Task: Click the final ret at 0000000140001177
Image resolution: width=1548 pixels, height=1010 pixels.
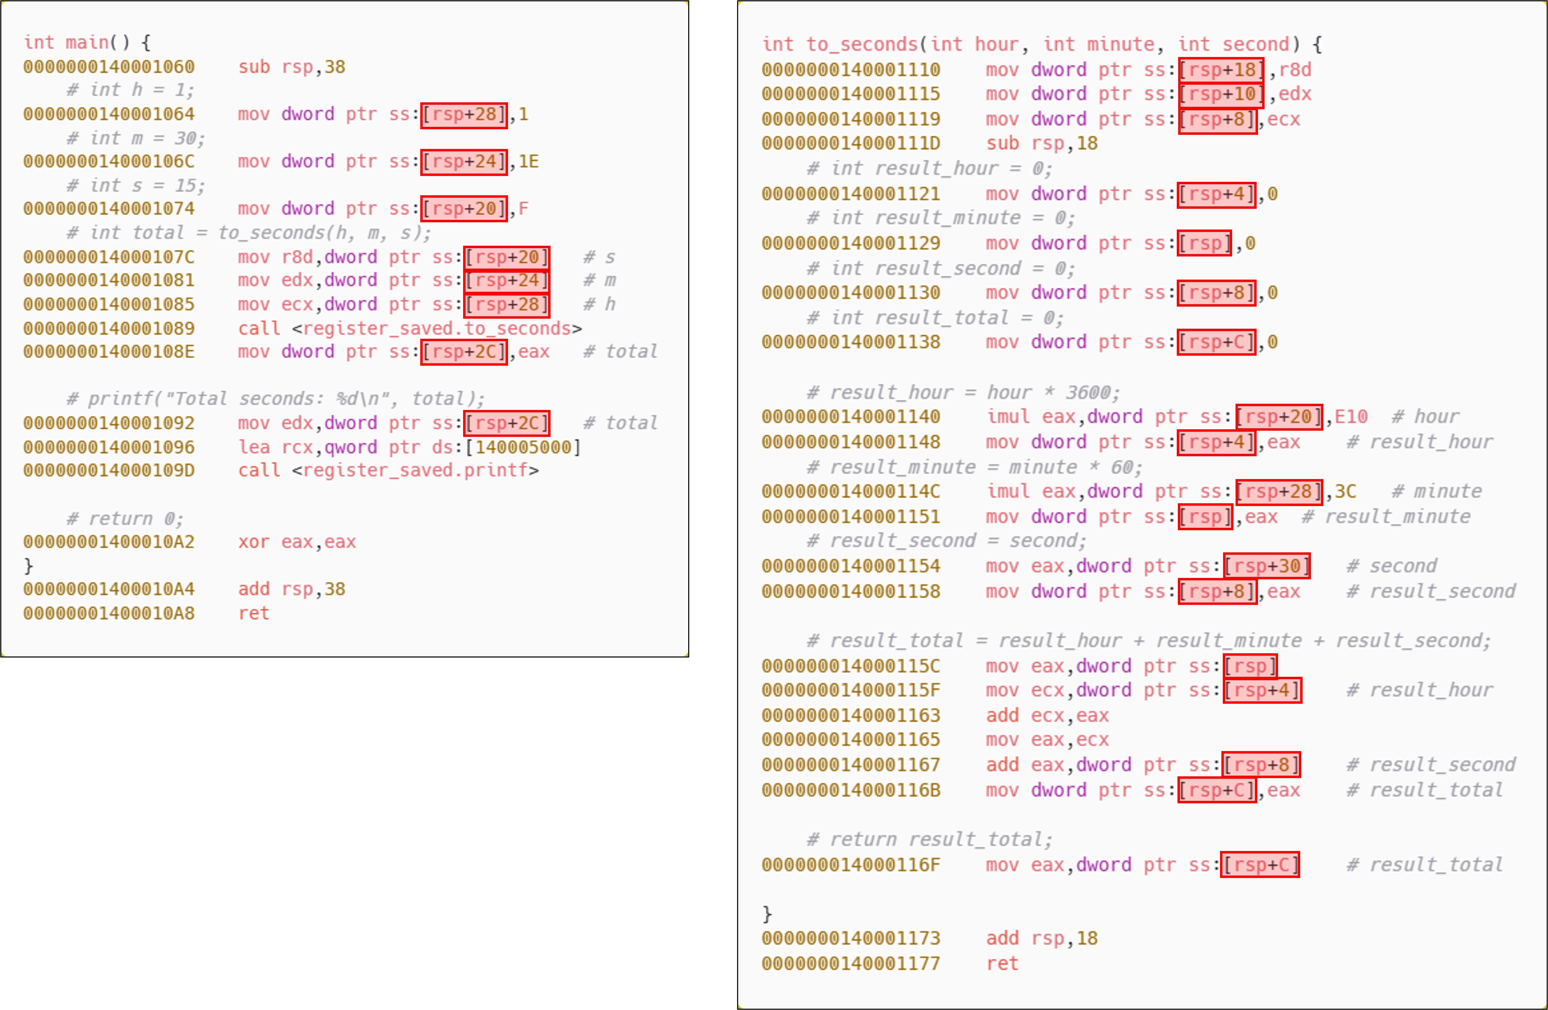Action: click(1002, 964)
